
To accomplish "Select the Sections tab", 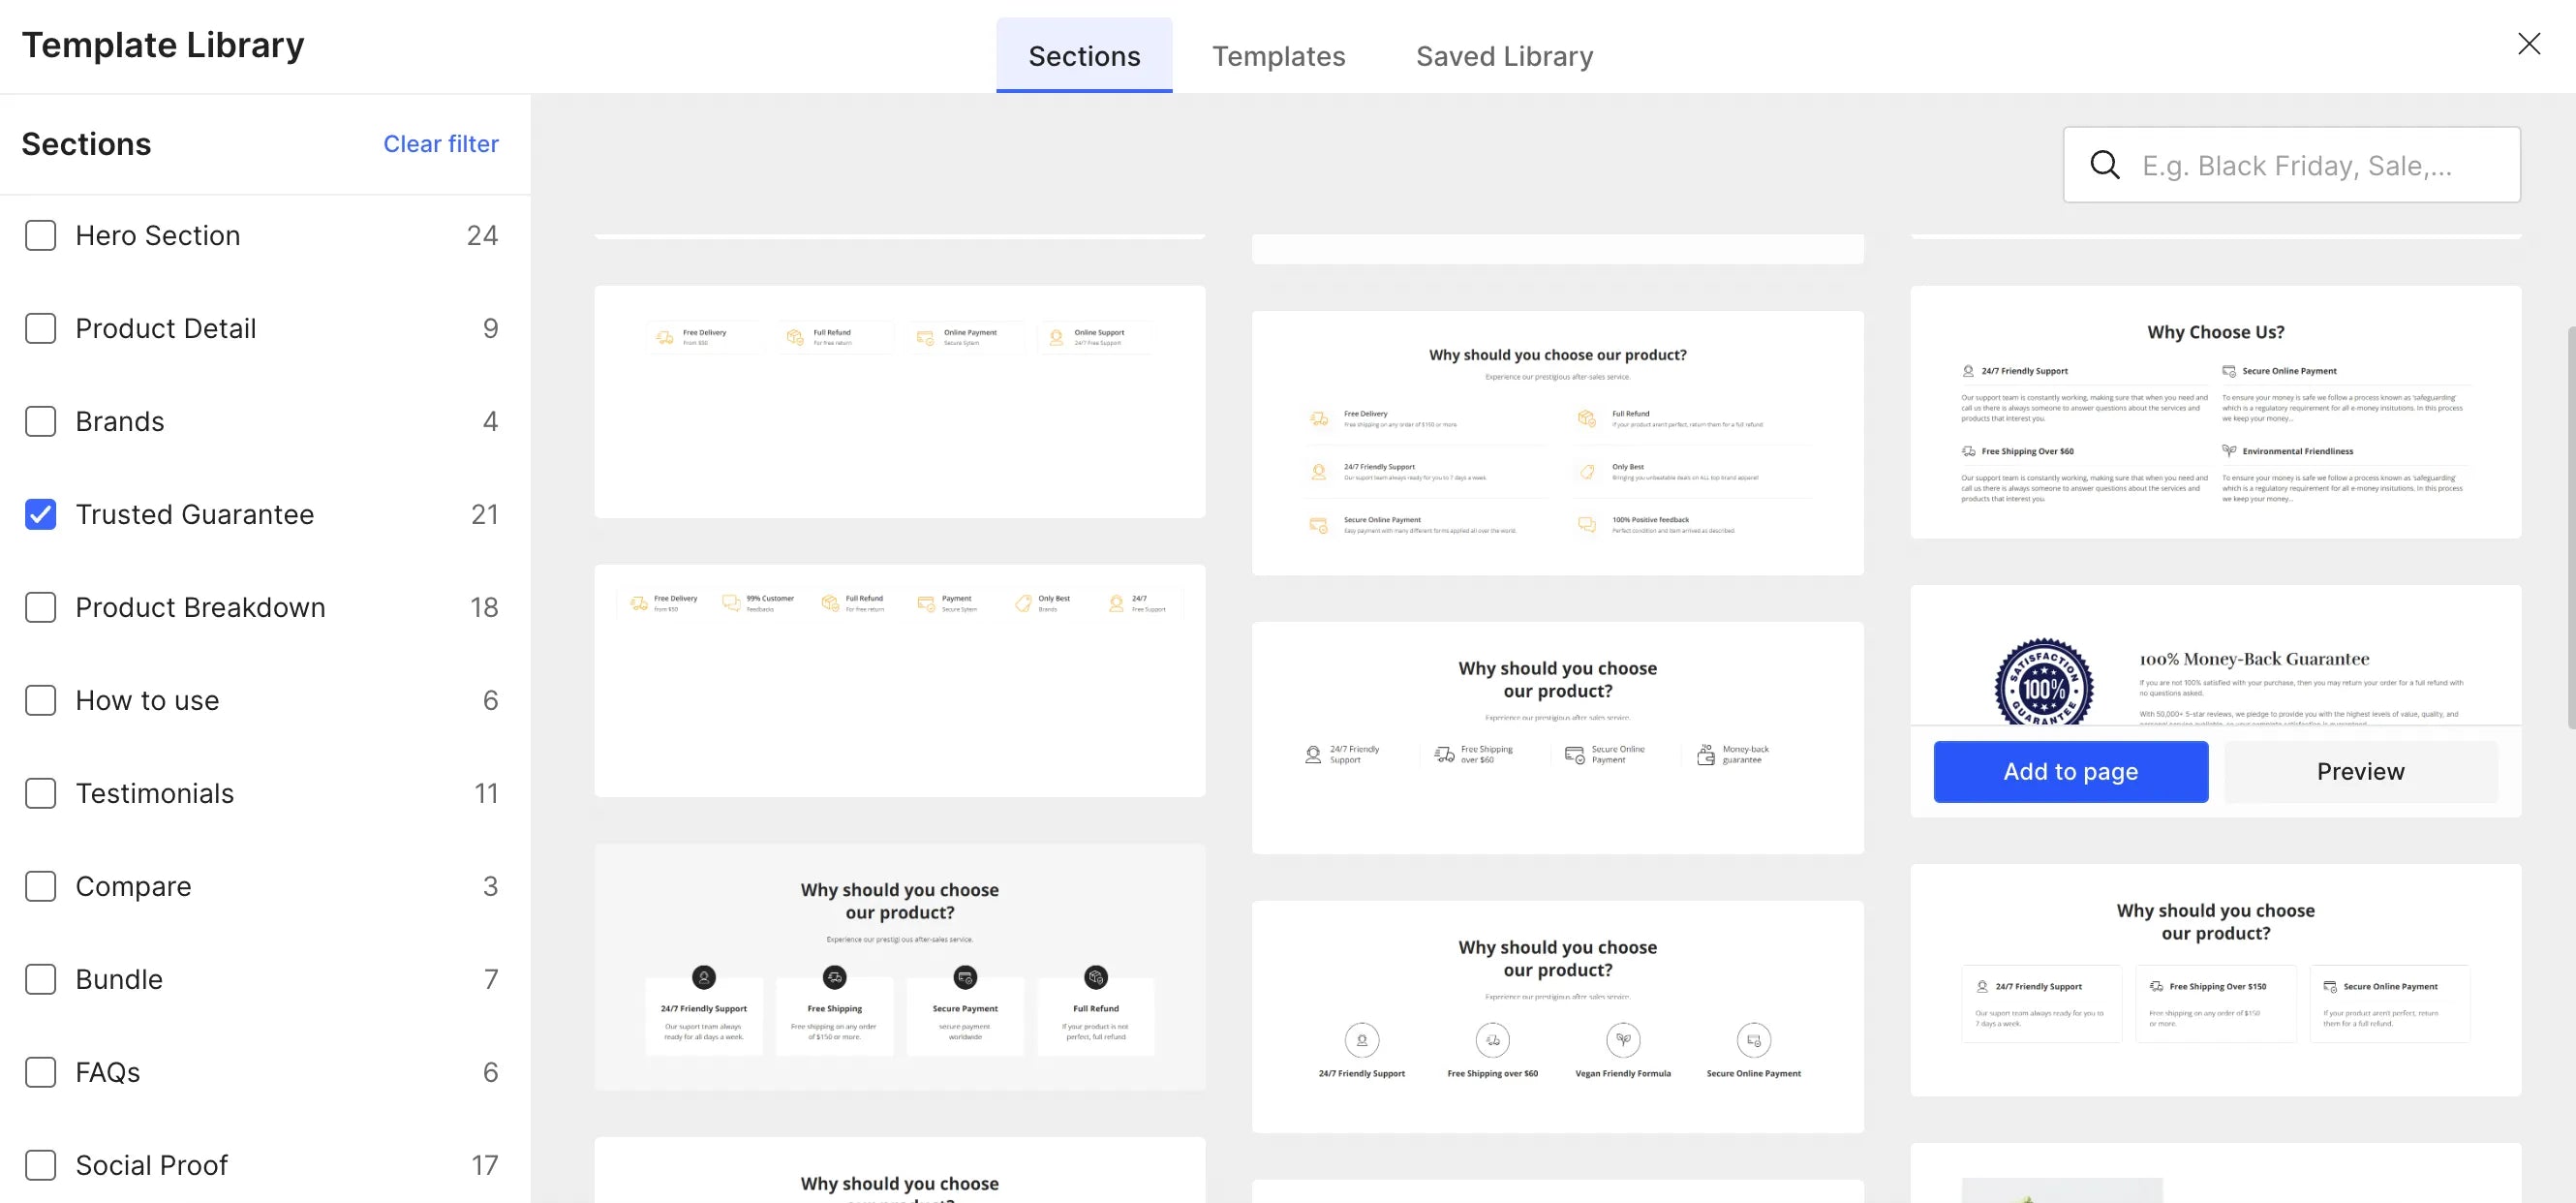I will point(1084,56).
